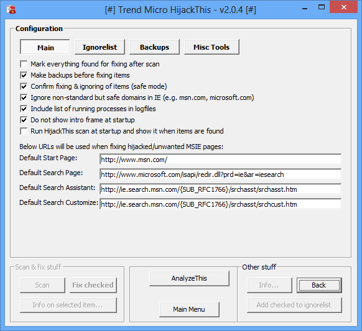The image size is (362, 331).
Task: Click the HijackThis app icon in title bar
Action: tap(11, 9)
